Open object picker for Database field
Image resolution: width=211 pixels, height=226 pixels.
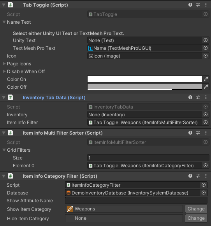click(204, 193)
